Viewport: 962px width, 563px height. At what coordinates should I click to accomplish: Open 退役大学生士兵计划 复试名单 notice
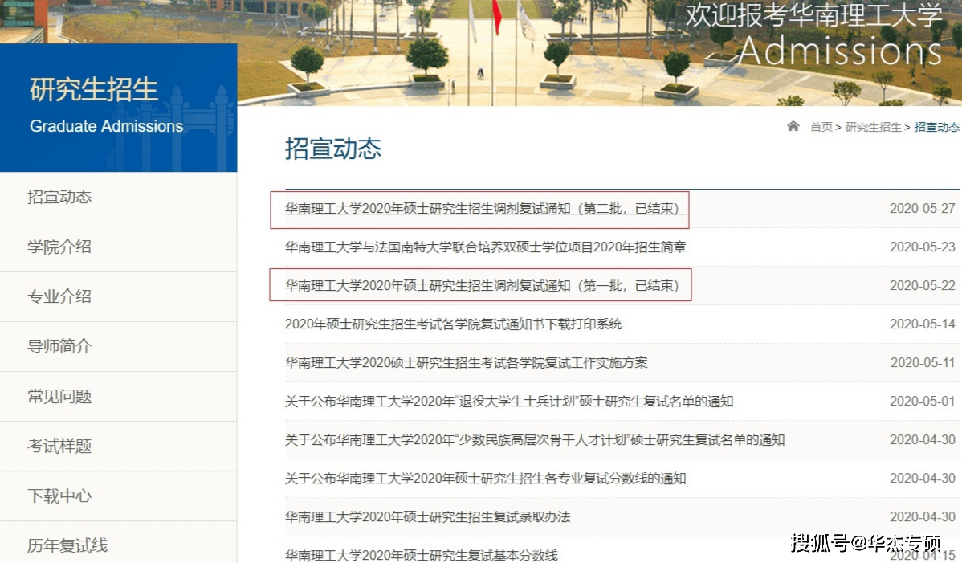pyautogui.click(x=508, y=402)
